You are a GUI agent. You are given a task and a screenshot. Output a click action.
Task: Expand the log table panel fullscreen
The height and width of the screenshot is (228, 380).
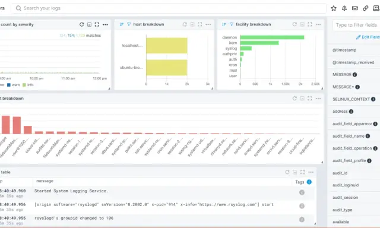(302, 172)
